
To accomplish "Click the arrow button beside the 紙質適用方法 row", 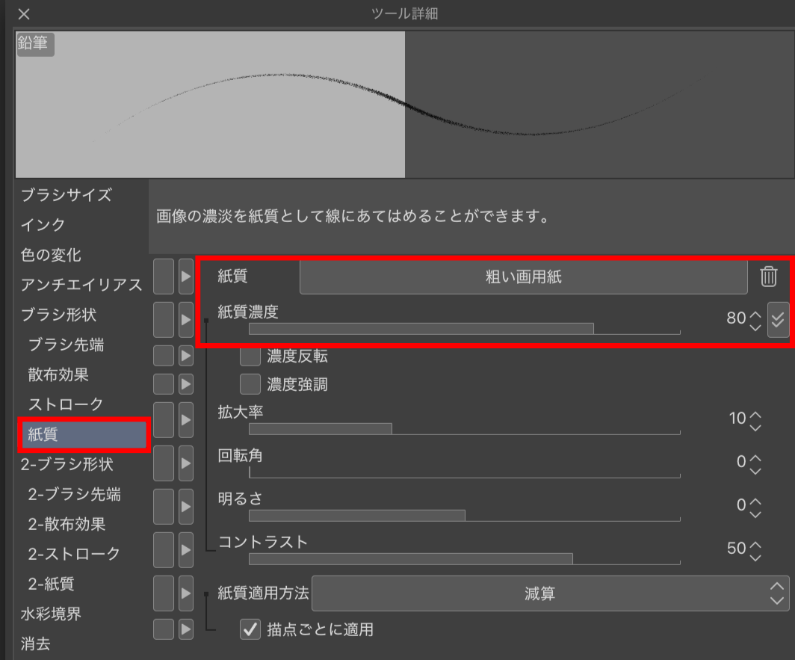I will 185,593.
